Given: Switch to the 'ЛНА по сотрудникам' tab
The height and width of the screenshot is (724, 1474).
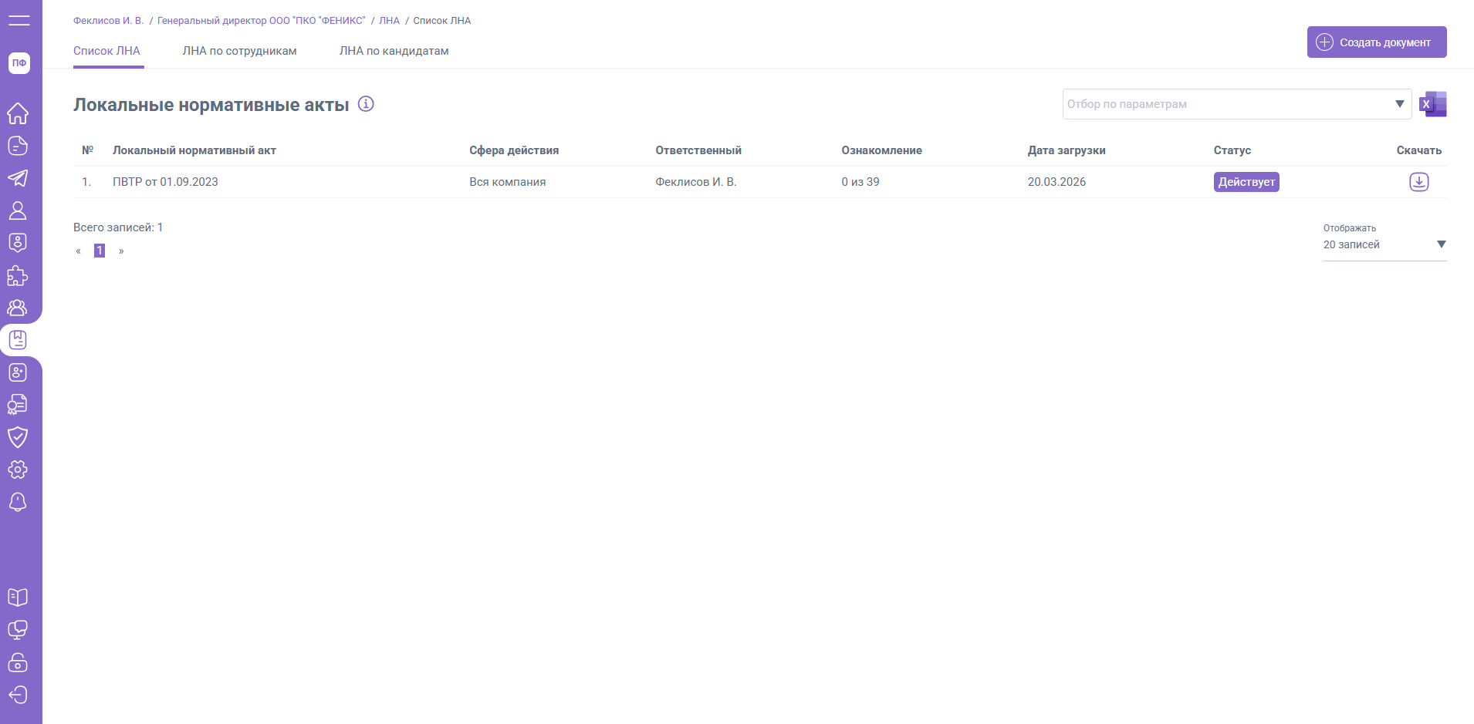Looking at the screenshot, I should [239, 51].
